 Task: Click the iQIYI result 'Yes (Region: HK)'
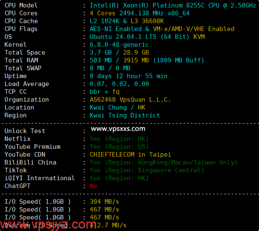pos(119,178)
